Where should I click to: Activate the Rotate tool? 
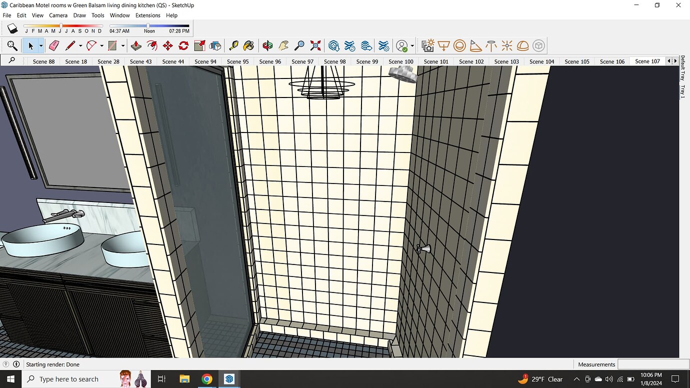pos(184,45)
